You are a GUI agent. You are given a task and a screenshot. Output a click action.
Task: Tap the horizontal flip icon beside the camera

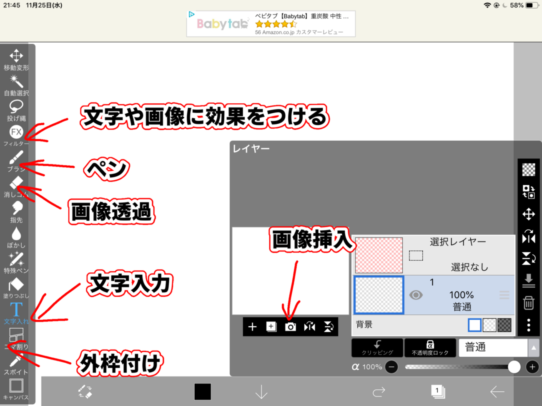click(310, 327)
